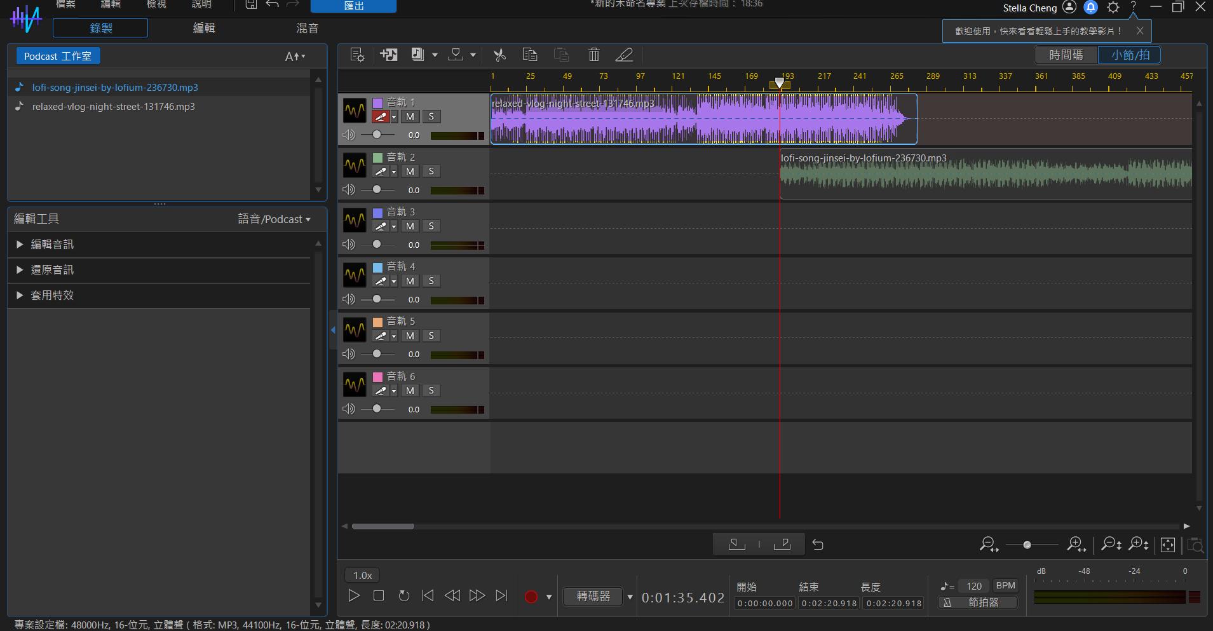Click the 音軌 3 volume slider handle
Screen dimensions: 1213x631
pyautogui.click(x=377, y=245)
